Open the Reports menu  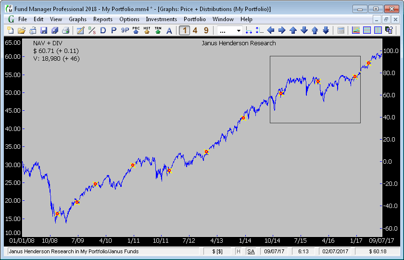coord(103,19)
